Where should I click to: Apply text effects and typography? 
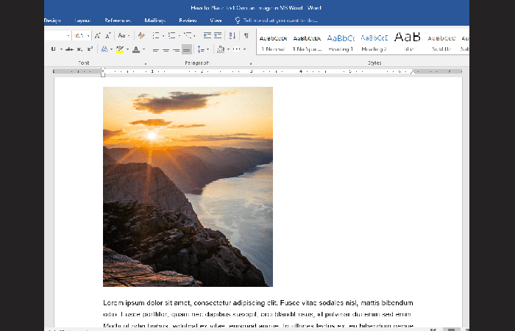point(104,49)
